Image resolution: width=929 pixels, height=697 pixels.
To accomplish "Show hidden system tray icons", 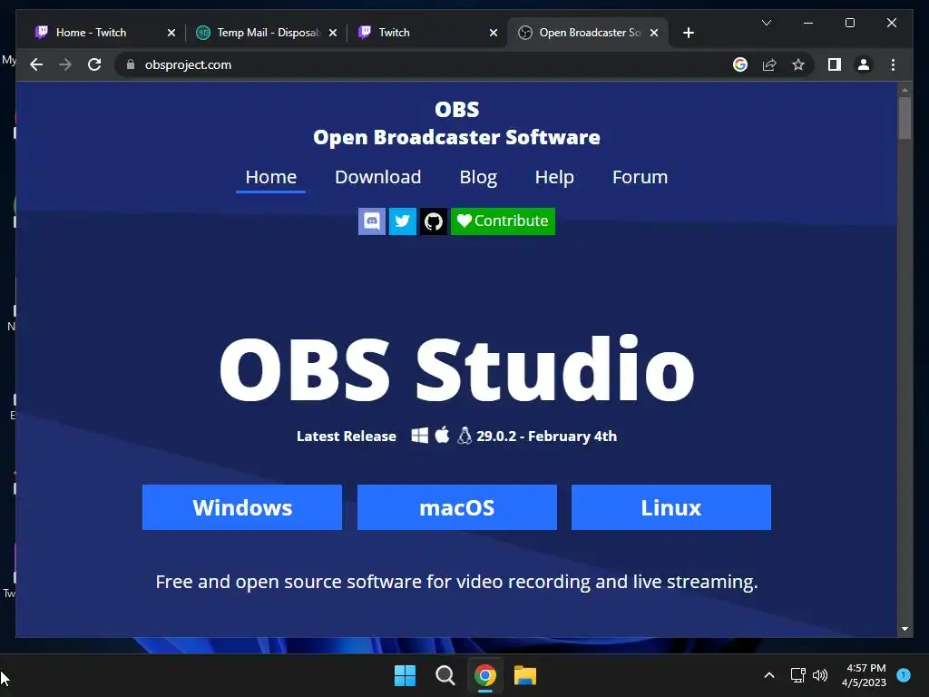I will coord(769,675).
